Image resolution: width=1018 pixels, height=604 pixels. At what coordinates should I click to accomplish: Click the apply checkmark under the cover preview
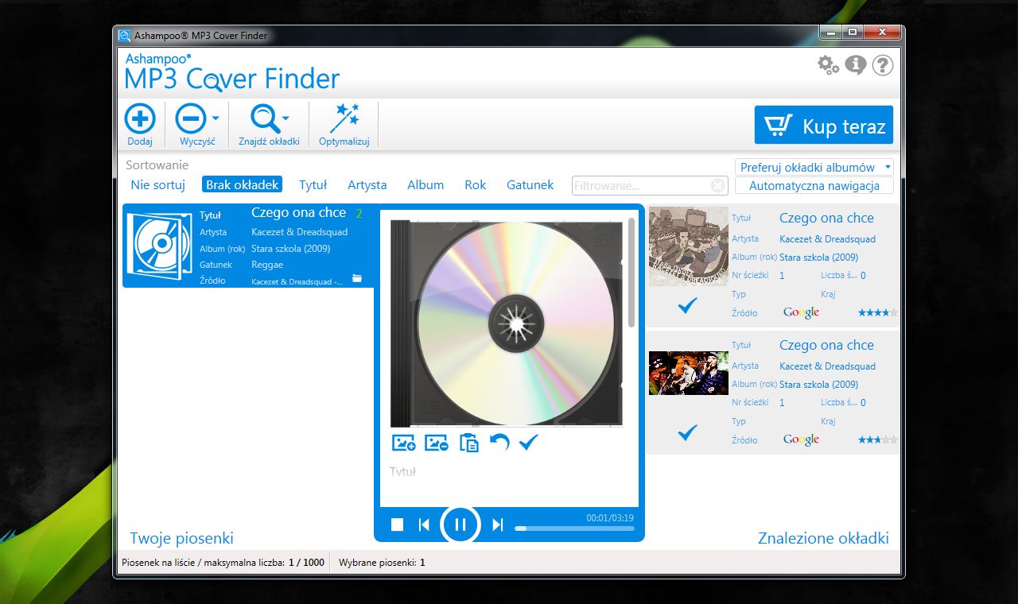pyautogui.click(x=528, y=442)
